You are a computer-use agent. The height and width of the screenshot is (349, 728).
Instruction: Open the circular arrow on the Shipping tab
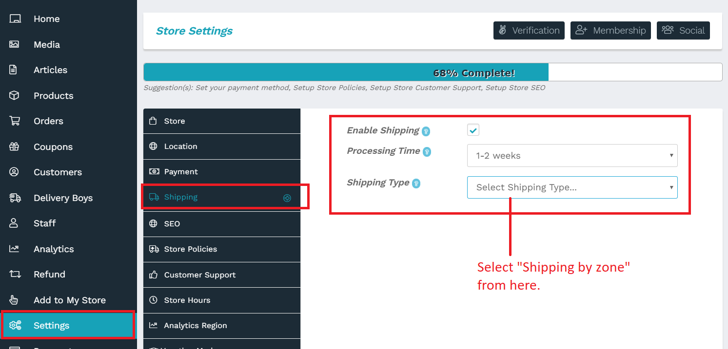tap(287, 197)
